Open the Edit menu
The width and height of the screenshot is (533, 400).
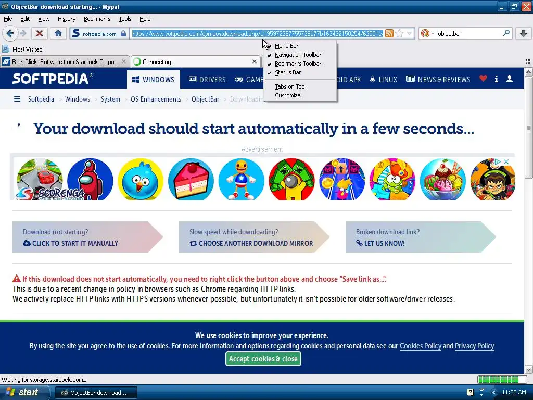coord(25,19)
